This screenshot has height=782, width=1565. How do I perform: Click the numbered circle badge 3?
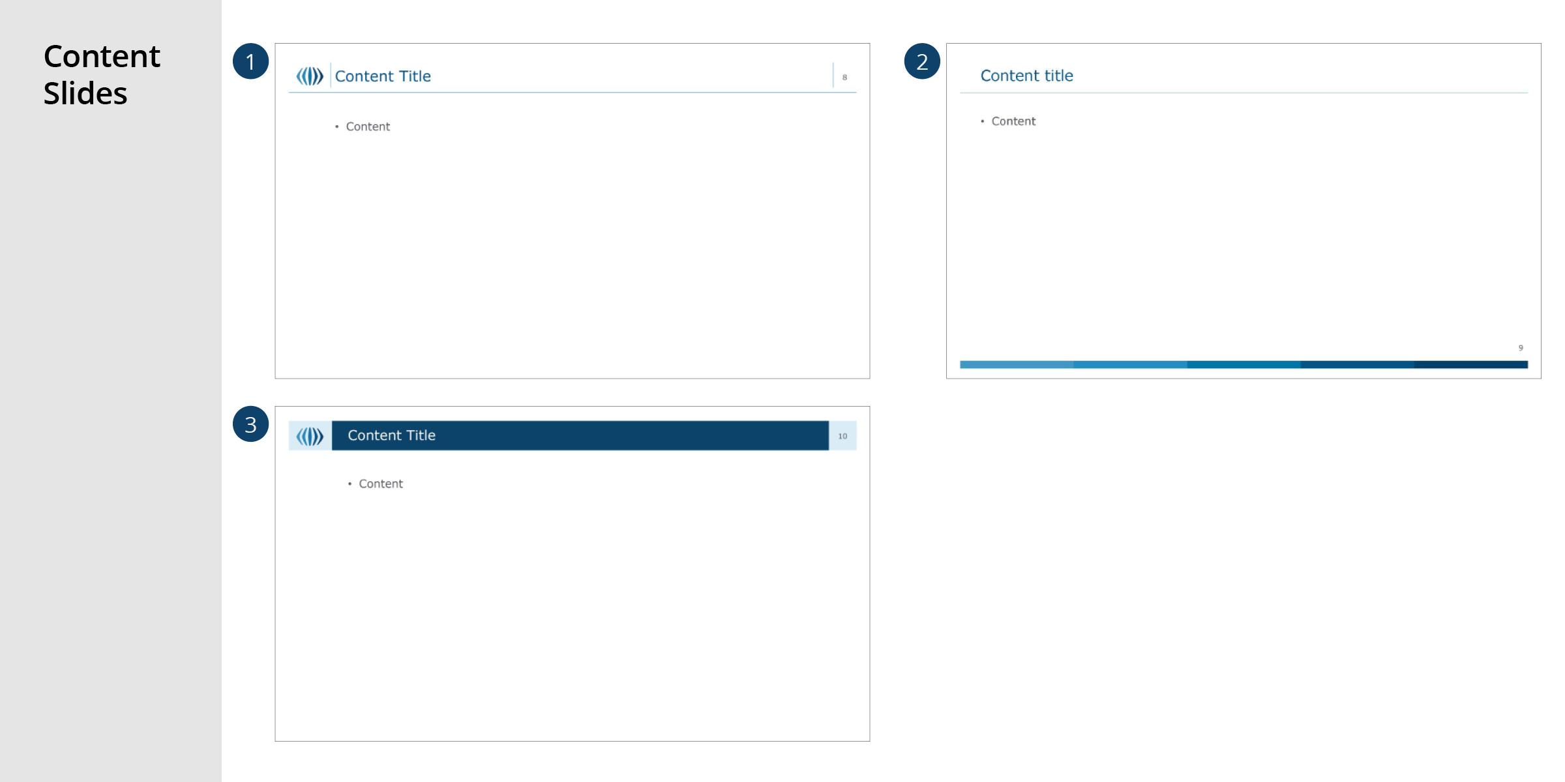click(x=250, y=424)
